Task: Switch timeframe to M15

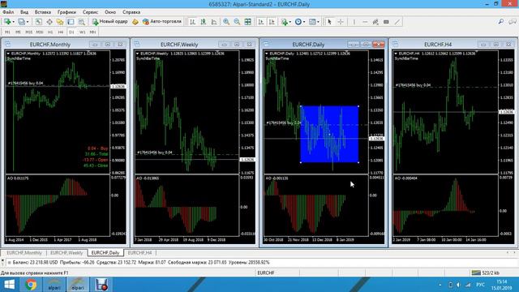Action: pos(29,32)
